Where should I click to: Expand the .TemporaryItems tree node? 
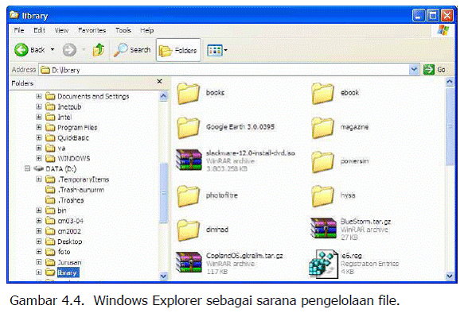point(39,180)
